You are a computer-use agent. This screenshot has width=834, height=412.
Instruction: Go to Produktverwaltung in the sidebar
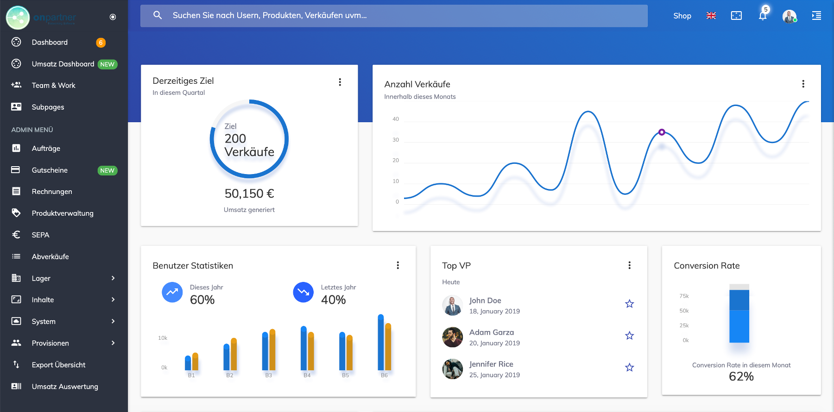tap(63, 213)
